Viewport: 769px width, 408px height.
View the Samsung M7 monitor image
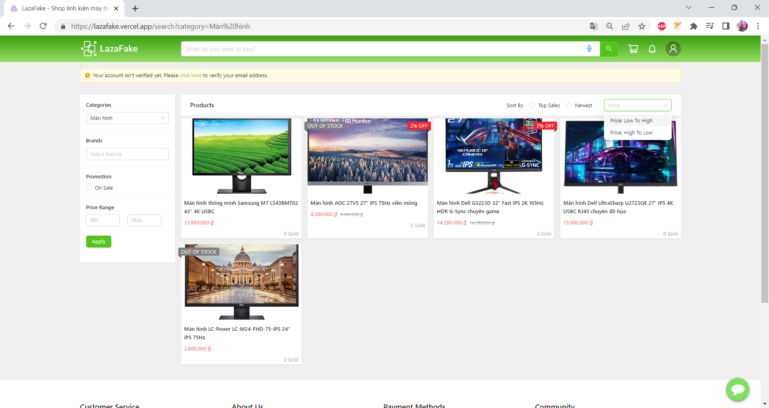(241, 156)
